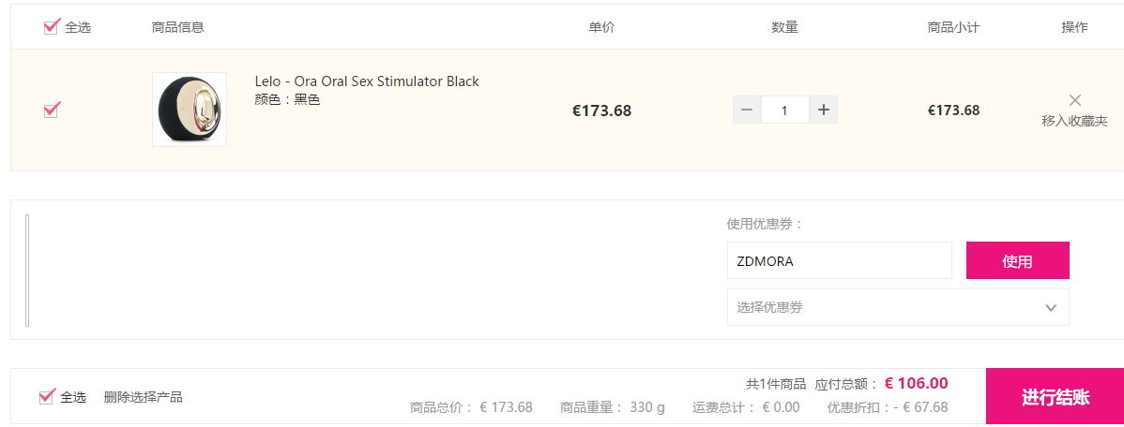The height and width of the screenshot is (427, 1124).
Task: Focus the coupon code field ZDMORA
Action: [840, 260]
